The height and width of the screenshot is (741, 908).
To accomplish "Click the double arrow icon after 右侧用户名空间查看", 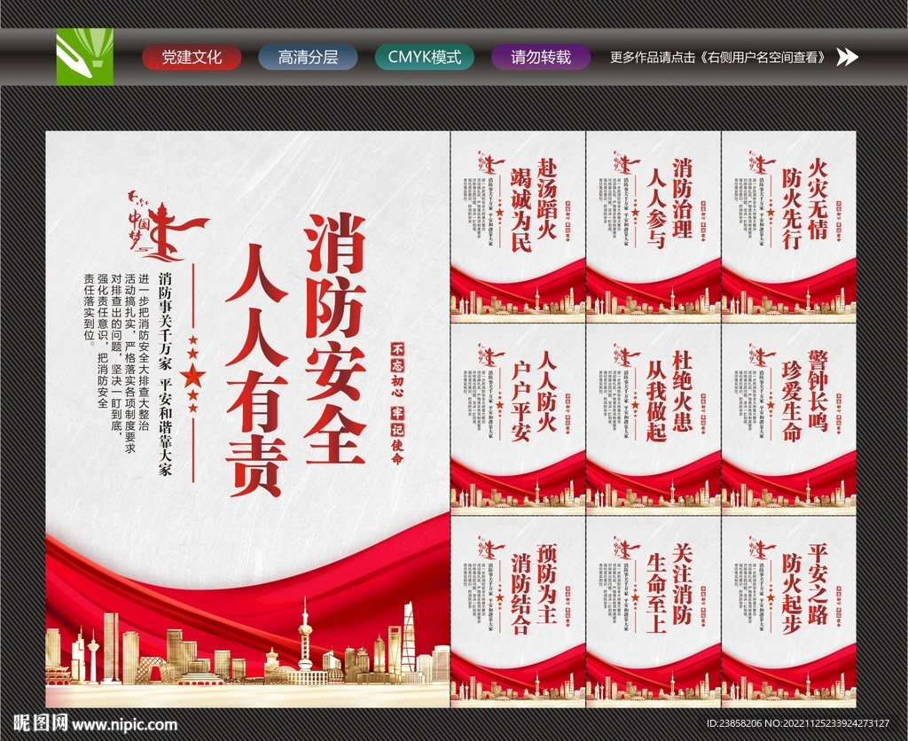I will pyautogui.click(x=847, y=58).
